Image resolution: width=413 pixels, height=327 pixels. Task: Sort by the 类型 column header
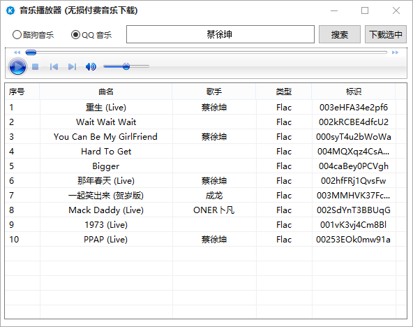click(x=284, y=92)
